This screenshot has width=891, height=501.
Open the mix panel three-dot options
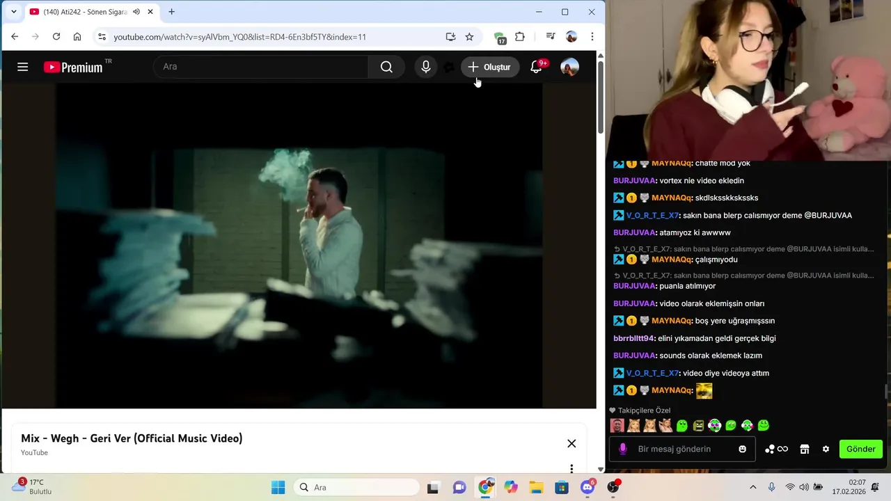tap(571, 469)
